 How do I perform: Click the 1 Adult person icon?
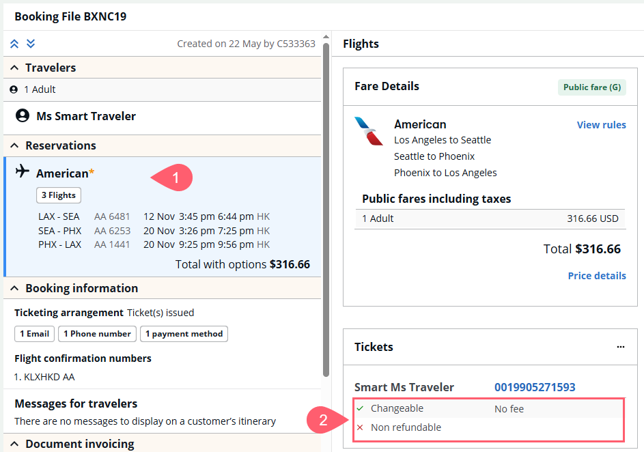click(14, 89)
